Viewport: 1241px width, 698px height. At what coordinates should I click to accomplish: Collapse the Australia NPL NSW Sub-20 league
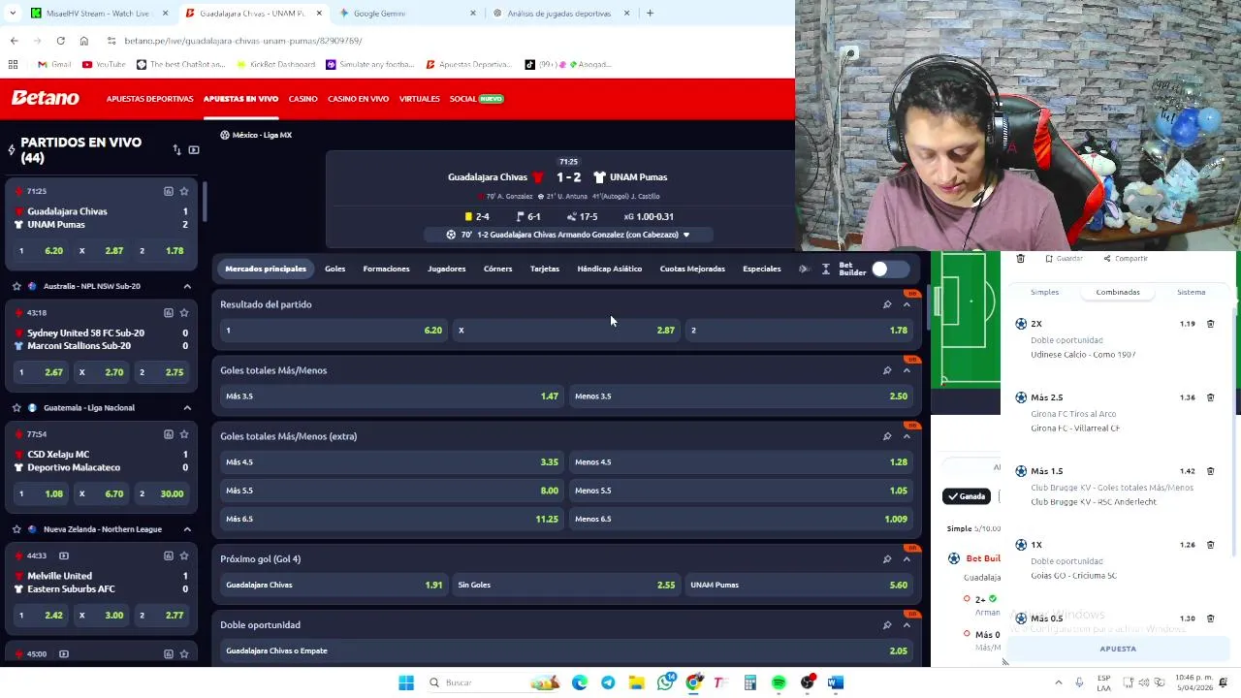point(187,286)
